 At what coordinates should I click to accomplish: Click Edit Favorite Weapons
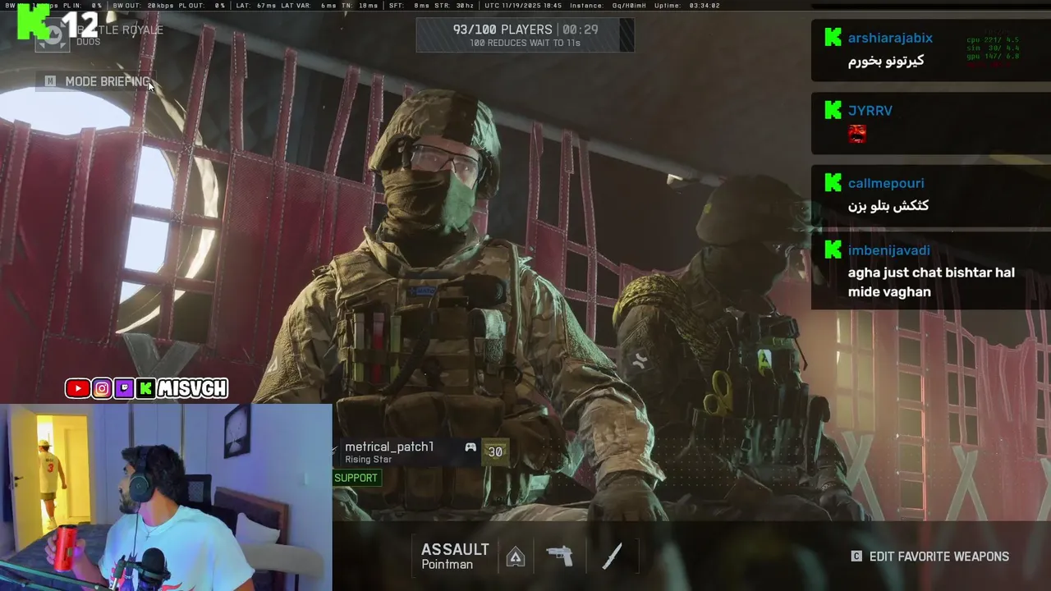click(930, 557)
